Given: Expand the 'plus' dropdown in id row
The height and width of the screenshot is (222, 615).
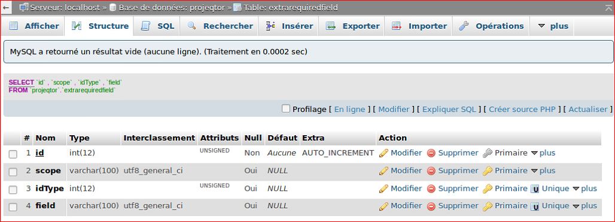Looking at the screenshot, I should click(543, 153).
